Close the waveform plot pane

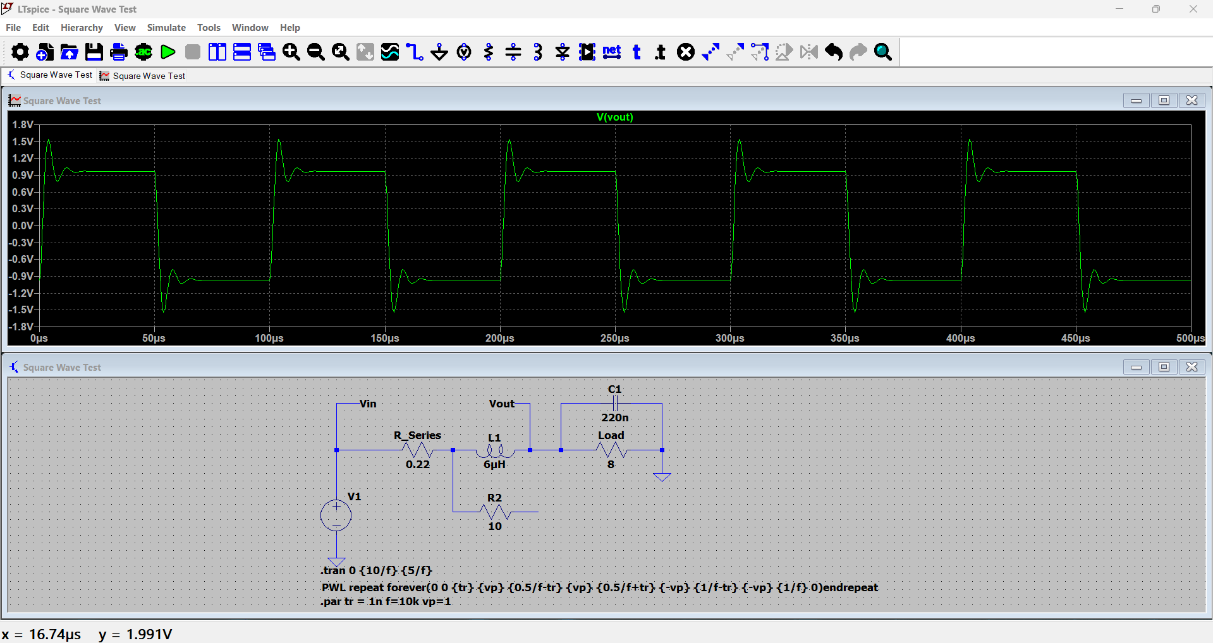(1192, 100)
